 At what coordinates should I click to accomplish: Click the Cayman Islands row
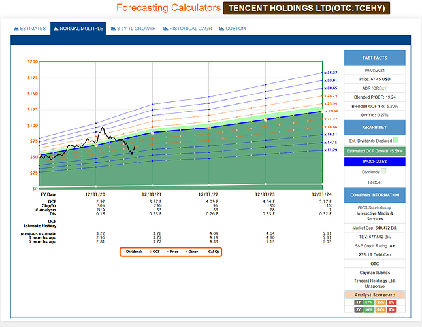[374, 273]
